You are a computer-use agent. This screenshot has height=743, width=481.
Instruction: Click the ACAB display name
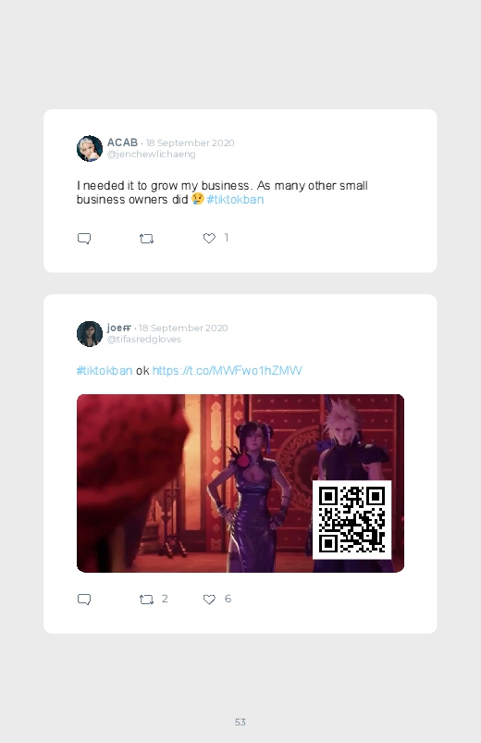pyautogui.click(x=122, y=142)
